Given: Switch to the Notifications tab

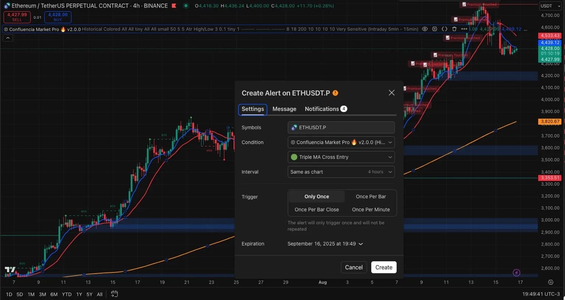Looking at the screenshot, I should [326, 109].
